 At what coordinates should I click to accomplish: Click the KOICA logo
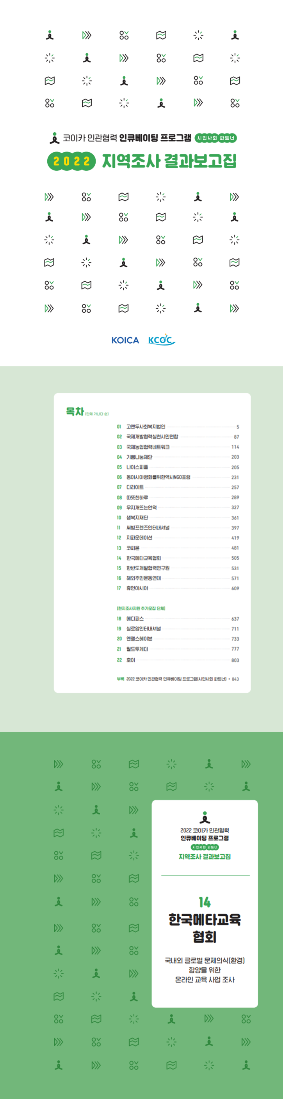(125, 340)
